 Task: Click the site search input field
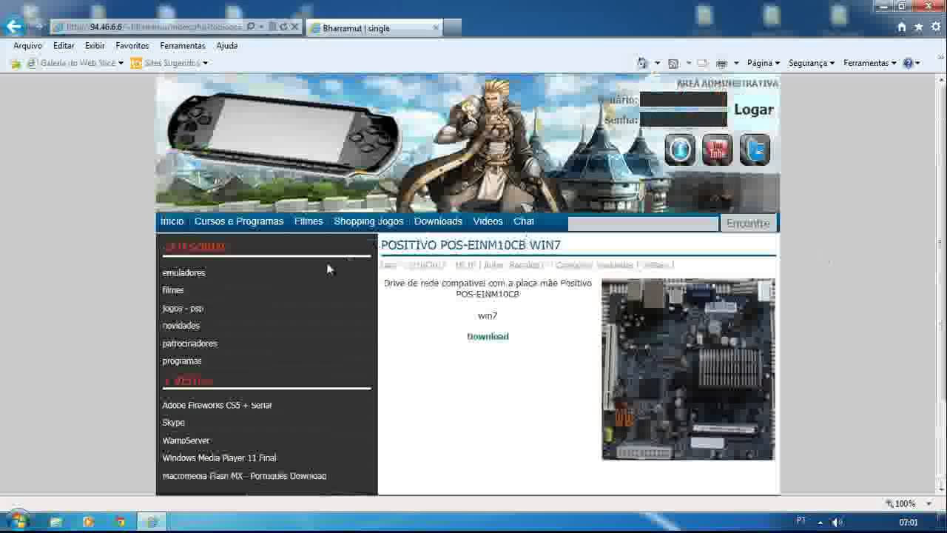point(643,224)
